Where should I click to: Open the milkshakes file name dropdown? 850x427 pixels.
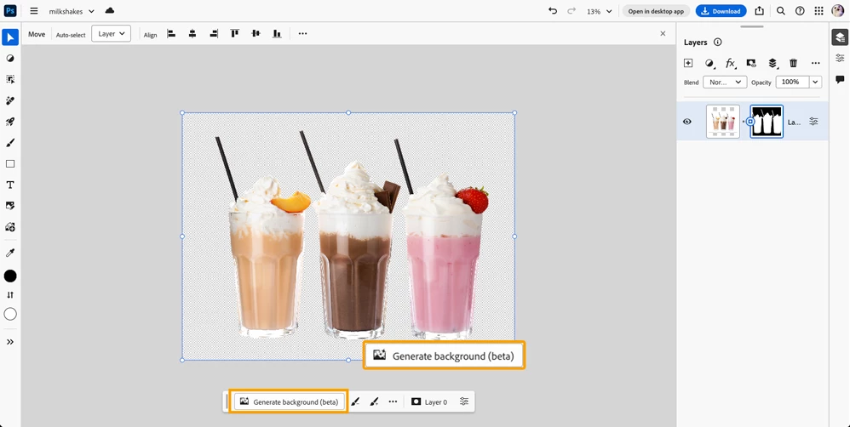[x=72, y=11]
